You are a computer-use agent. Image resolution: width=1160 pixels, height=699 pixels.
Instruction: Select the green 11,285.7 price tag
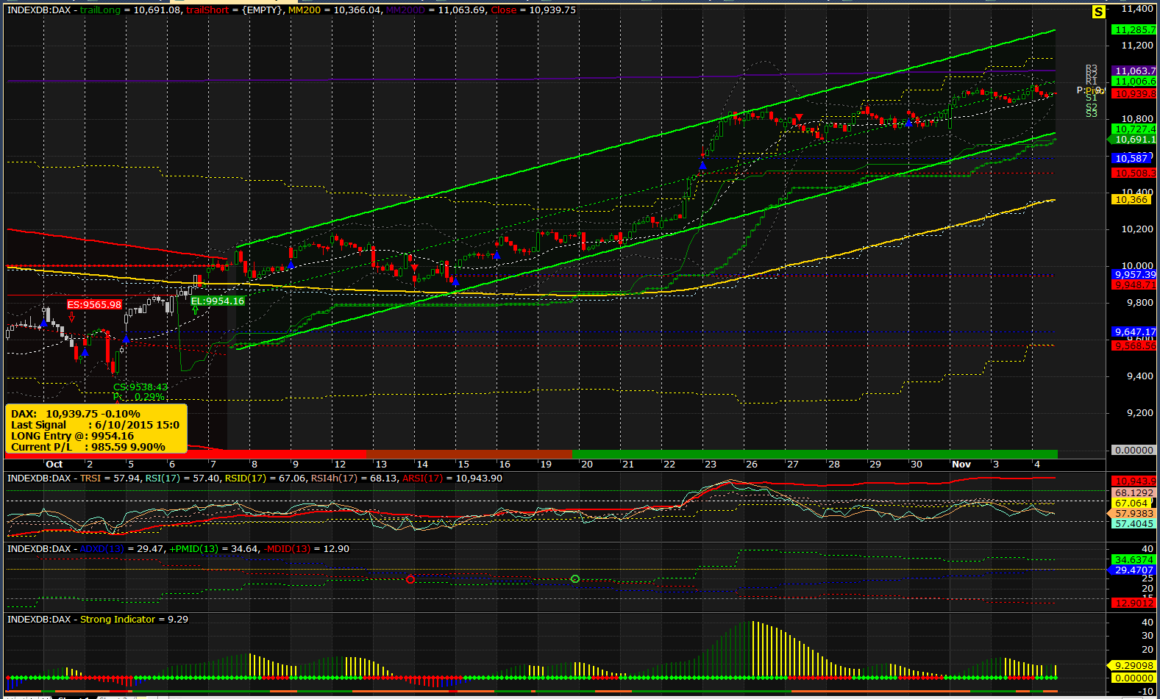pos(1134,30)
